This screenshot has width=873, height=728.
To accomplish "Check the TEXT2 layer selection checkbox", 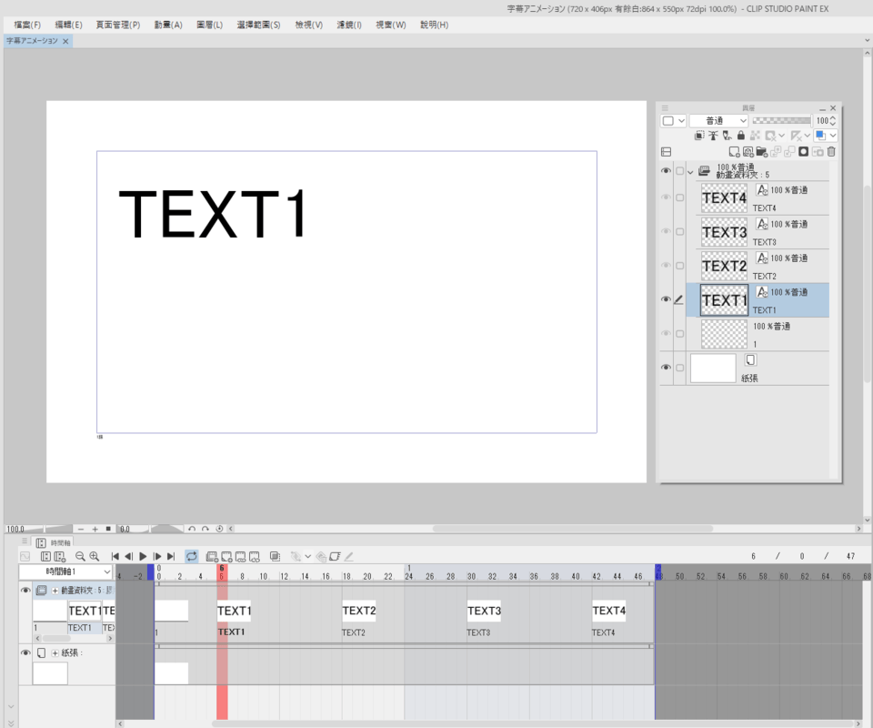I will pos(680,266).
